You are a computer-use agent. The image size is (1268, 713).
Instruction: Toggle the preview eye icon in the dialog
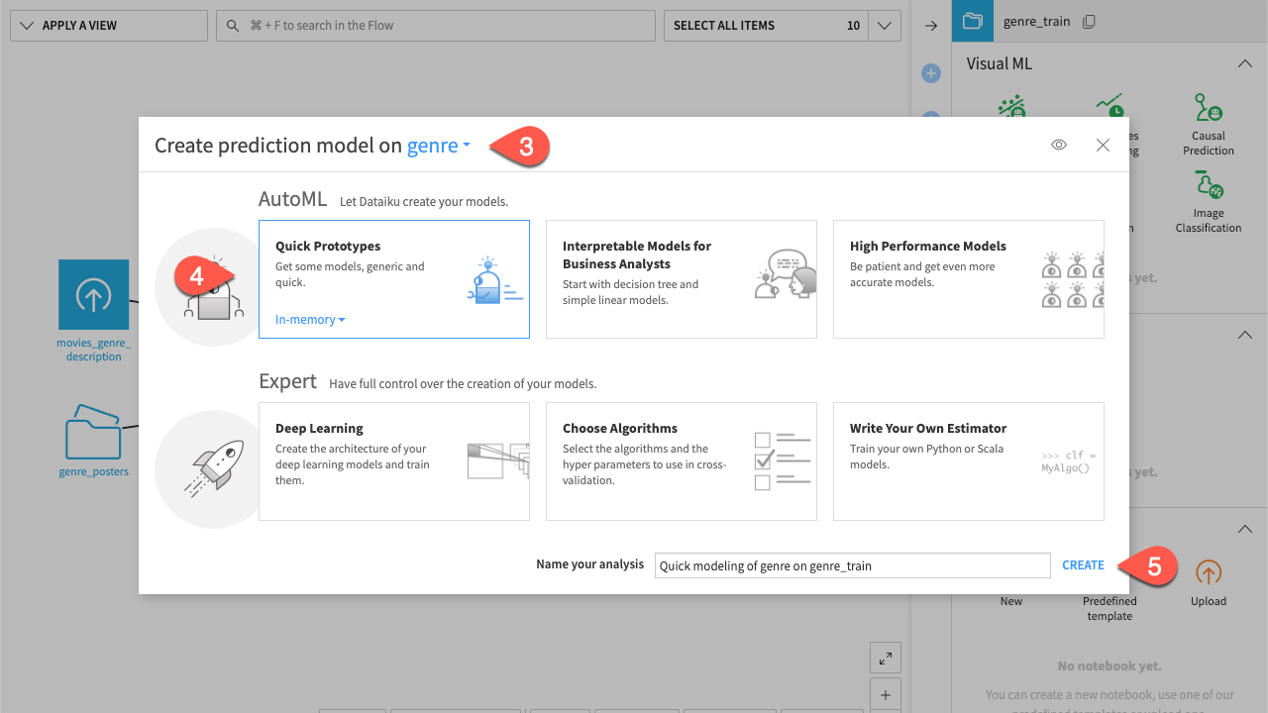click(x=1058, y=145)
